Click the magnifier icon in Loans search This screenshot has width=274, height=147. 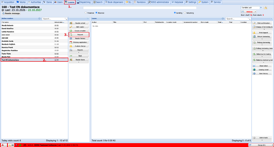(x=249, y=19)
